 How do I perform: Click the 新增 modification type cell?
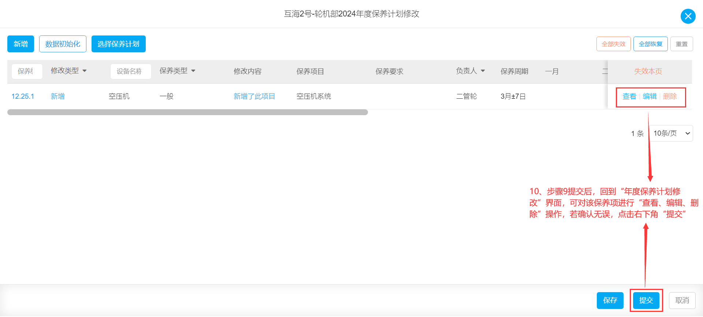(x=58, y=96)
